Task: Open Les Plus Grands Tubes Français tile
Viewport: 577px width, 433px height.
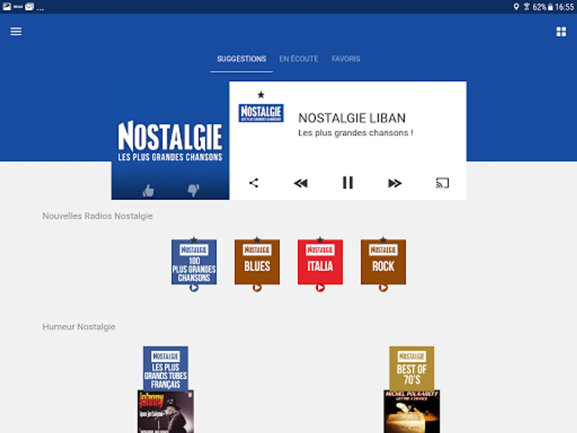Action: [165, 369]
